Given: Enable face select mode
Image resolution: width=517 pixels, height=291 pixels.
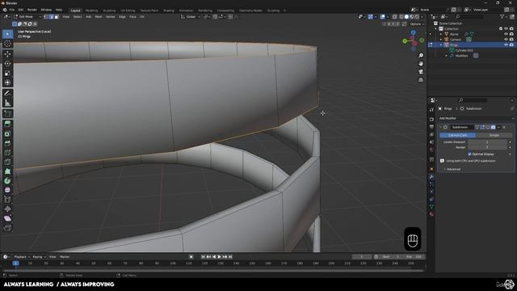Looking at the screenshot, I should [x=57, y=16].
